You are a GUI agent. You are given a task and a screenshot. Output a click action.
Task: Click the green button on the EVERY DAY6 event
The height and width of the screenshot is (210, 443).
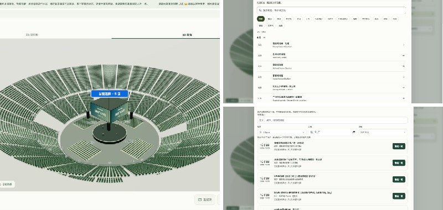click(399, 196)
